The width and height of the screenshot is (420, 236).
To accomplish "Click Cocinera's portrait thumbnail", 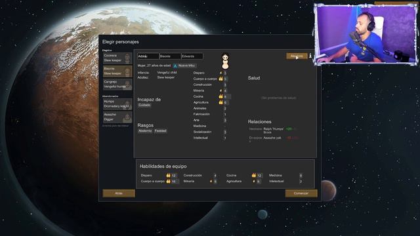I will click(x=127, y=58).
